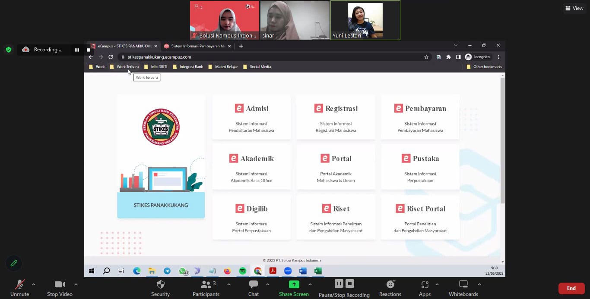Switch to Sistem Informasi Pembayaran tab
This screenshot has height=299, width=590.
pyautogui.click(x=197, y=46)
